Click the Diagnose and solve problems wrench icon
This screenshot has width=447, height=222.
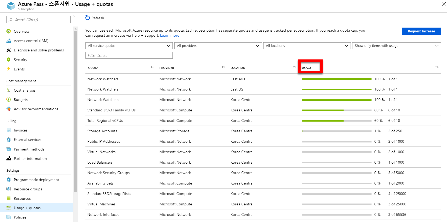click(9, 50)
